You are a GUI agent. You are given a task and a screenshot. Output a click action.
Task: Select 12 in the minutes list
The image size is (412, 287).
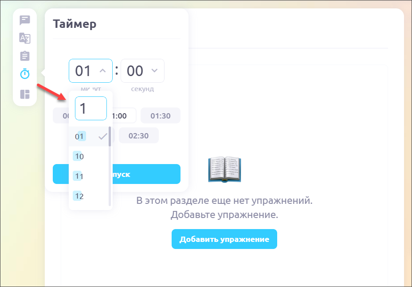tap(89, 196)
